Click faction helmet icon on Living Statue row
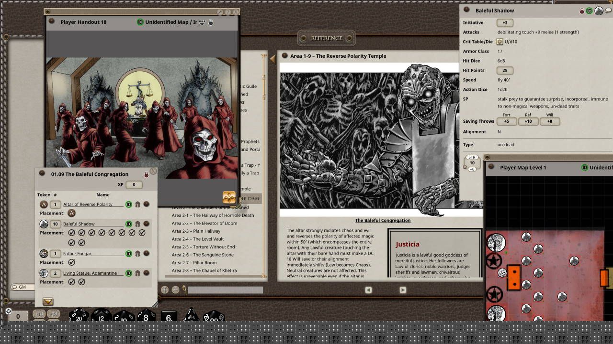Viewport: 613px width, 344px height. (x=137, y=273)
